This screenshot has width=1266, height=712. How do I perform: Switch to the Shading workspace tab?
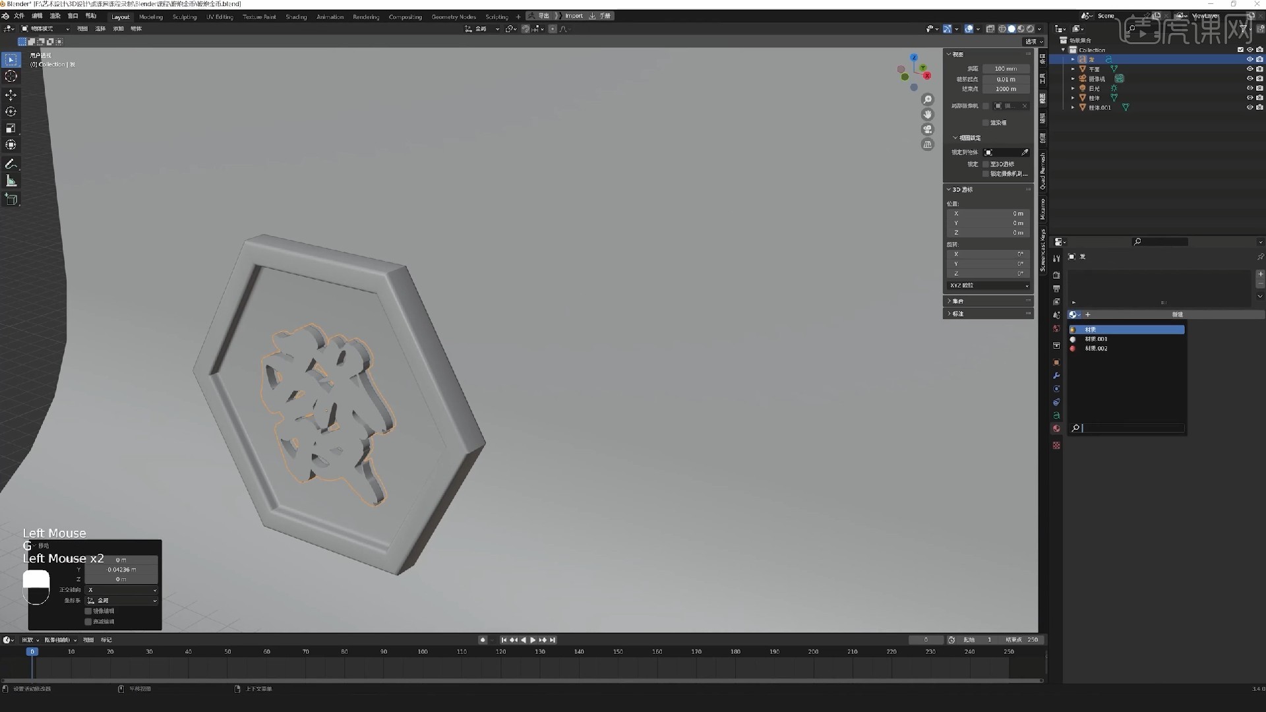point(296,16)
